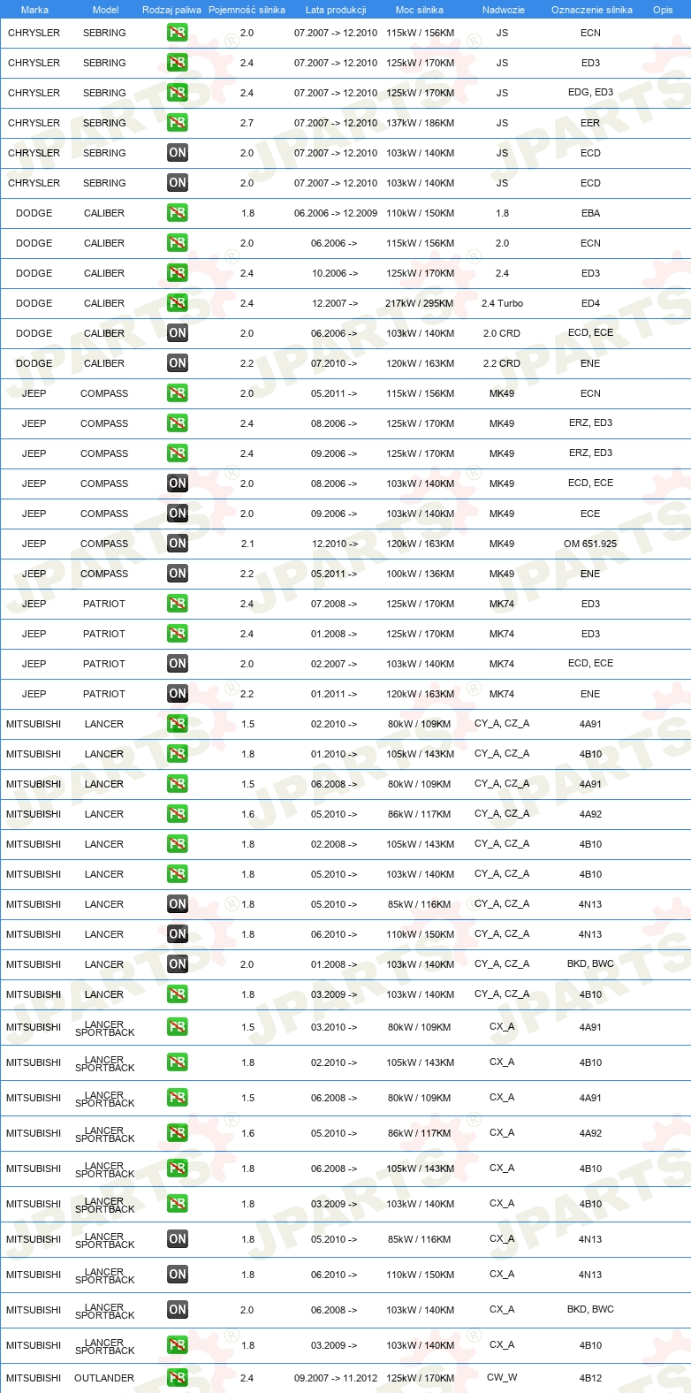Click the Pojemność silnika column header
This screenshot has height=1393, width=691.
247,10
